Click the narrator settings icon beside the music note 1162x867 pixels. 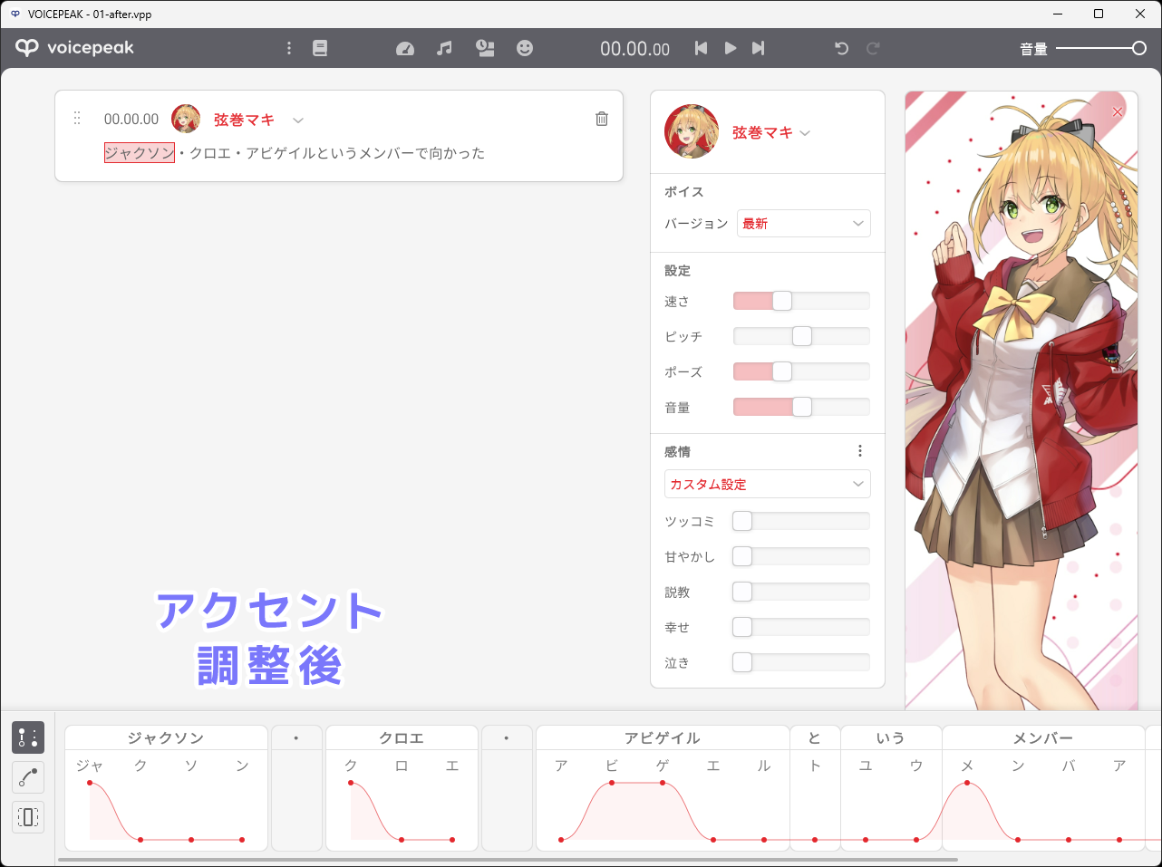tap(485, 48)
